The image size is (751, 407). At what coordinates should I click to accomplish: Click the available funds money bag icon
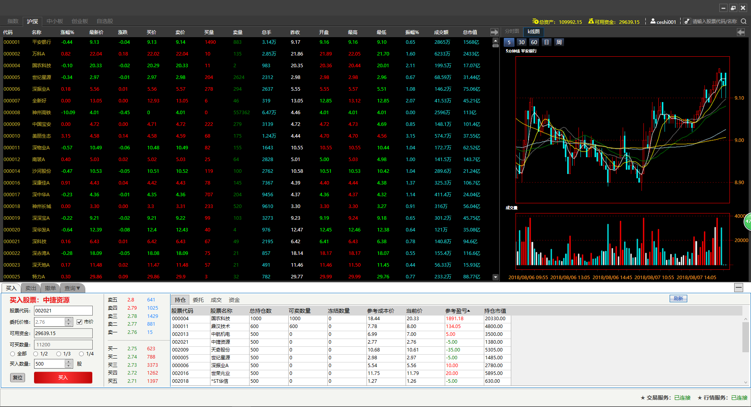pos(591,21)
